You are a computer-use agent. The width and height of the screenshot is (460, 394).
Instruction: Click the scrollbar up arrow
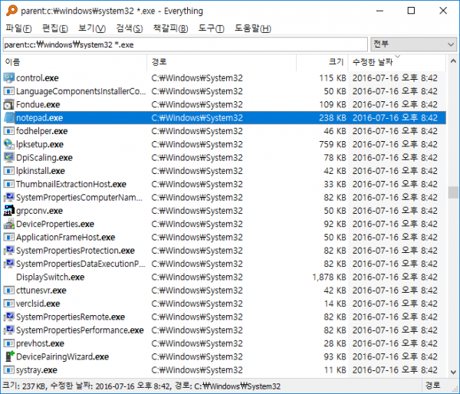point(453,61)
